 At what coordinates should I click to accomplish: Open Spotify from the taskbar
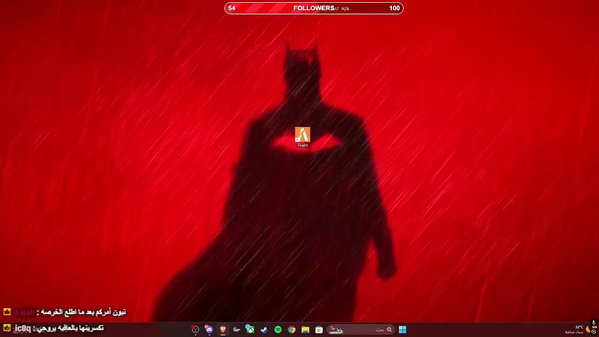pyautogui.click(x=278, y=330)
